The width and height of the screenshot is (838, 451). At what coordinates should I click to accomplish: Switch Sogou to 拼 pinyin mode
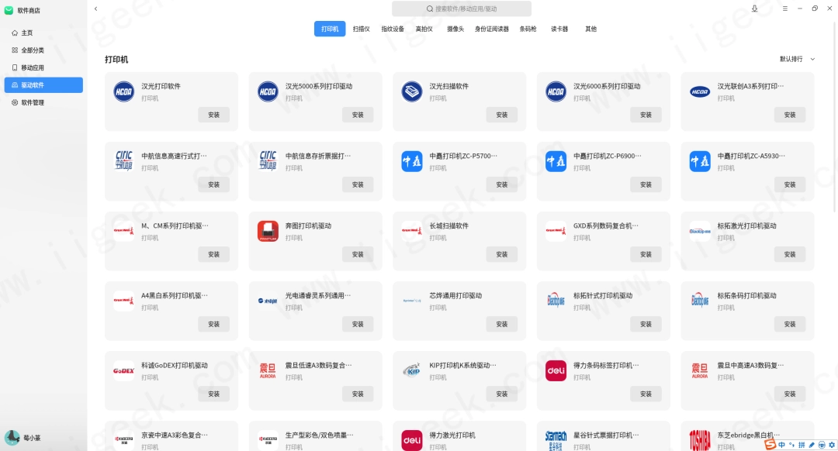[x=802, y=445]
